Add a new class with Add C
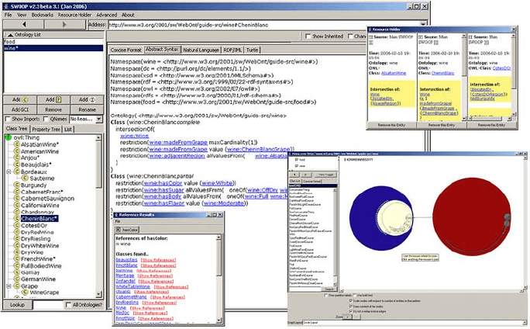The width and height of the screenshot is (530, 329). [20, 99]
